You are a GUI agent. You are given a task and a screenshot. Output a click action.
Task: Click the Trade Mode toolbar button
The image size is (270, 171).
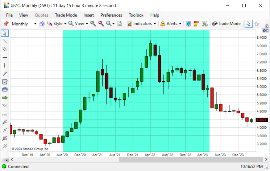[x=226, y=24]
